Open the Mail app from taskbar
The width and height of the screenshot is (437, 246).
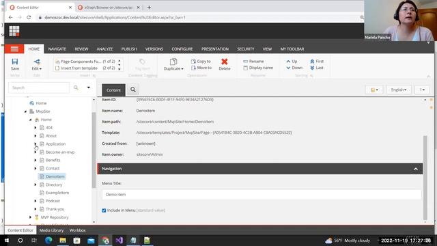[91, 241]
